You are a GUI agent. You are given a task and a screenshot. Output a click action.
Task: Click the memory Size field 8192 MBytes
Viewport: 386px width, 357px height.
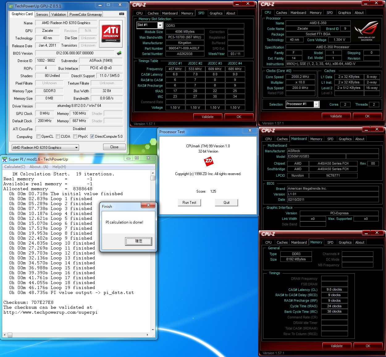click(296, 259)
